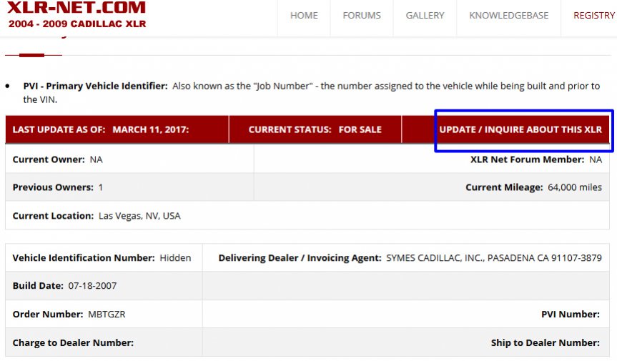Select the Current Status: For Sale cell
The height and width of the screenshot is (361, 617).
[x=315, y=129]
